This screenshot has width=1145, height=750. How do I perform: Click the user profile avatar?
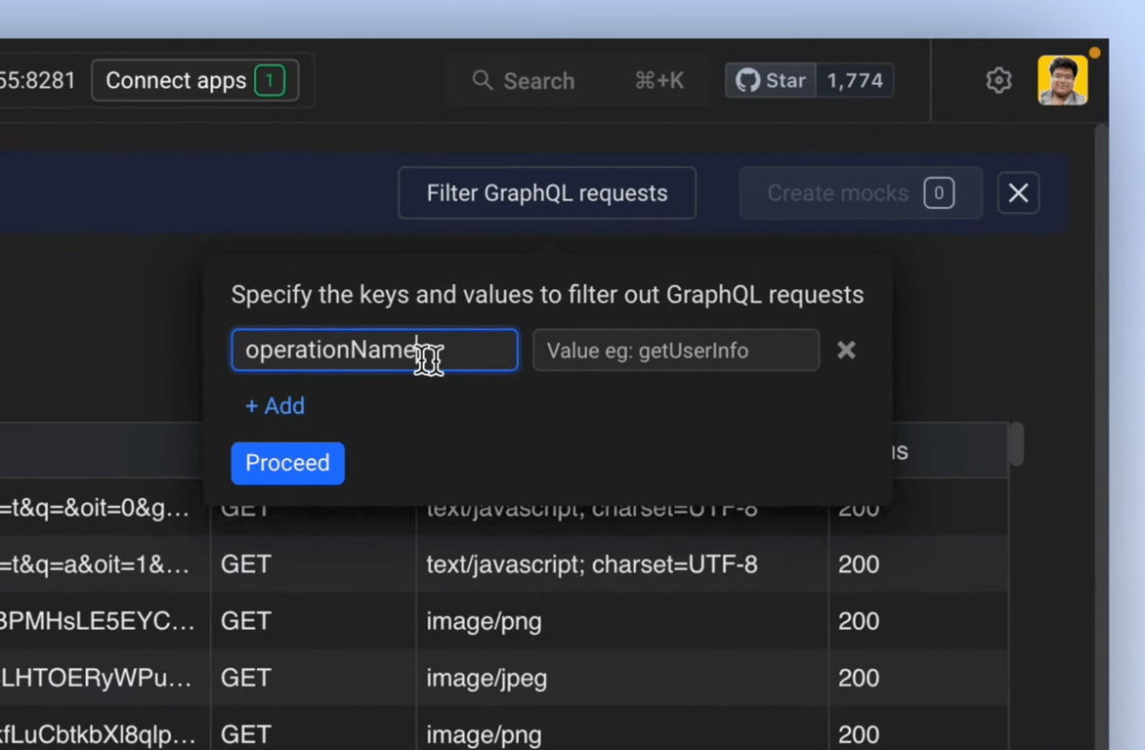[x=1062, y=80]
